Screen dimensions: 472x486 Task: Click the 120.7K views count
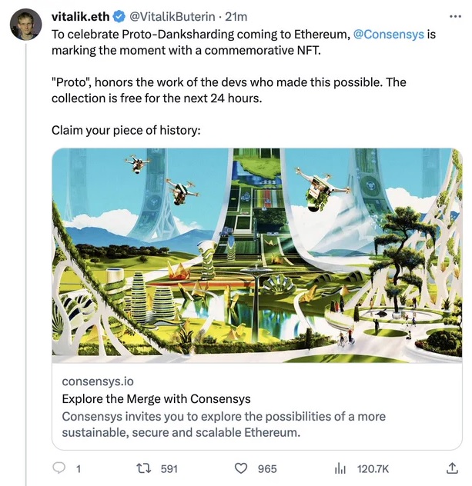tap(373, 468)
